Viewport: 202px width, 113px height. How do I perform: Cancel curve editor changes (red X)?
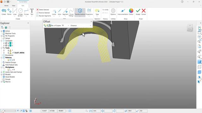point(144,12)
